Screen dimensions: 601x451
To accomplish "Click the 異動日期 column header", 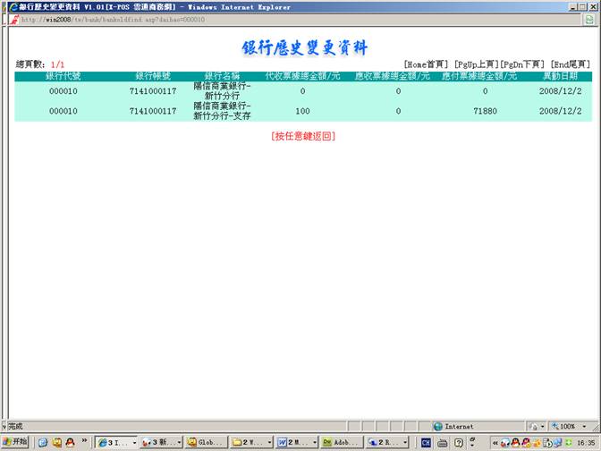I will (x=560, y=77).
